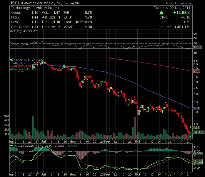Click the -0.046 histogram tag on MACD axis
205x177 pixels.
tap(198, 153)
